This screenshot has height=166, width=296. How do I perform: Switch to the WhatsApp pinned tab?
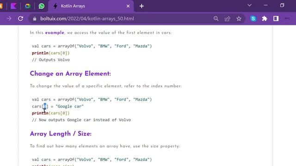[x=42, y=6]
